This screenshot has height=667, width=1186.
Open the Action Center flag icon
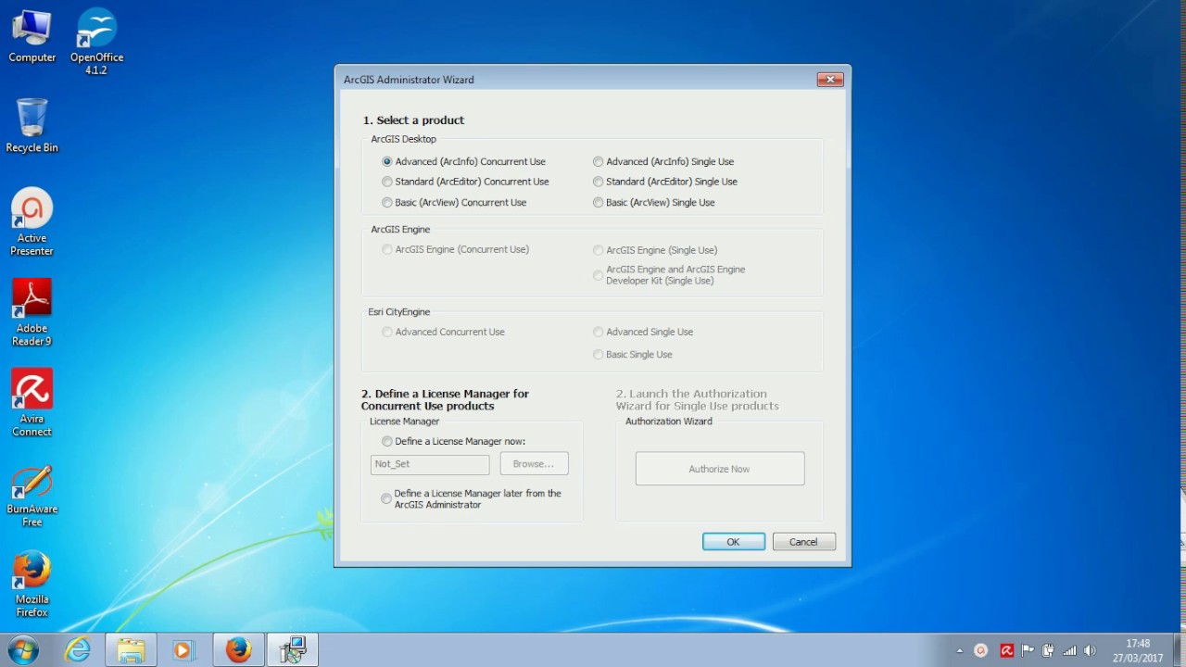point(1028,650)
